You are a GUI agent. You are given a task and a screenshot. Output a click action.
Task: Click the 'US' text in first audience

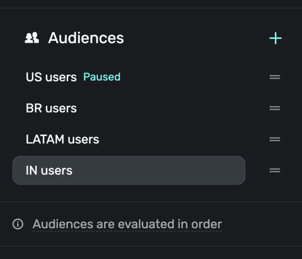[34, 77]
